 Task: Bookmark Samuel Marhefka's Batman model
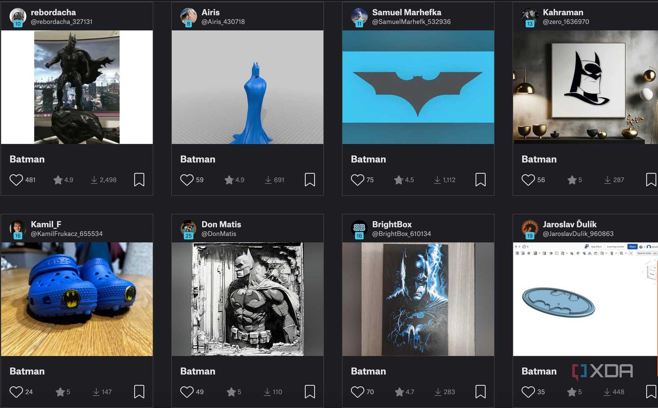(x=481, y=180)
